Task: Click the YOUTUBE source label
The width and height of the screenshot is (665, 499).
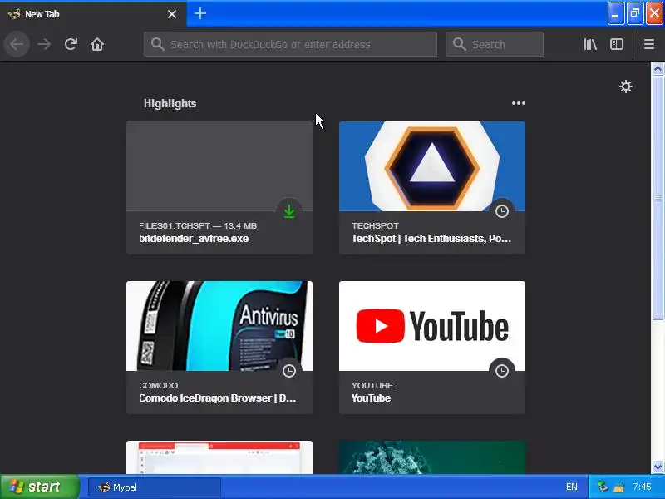Action: point(372,385)
